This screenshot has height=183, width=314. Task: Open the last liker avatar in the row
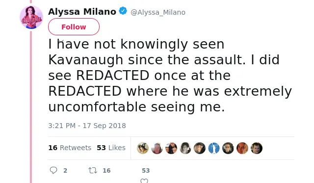coord(257,148)
